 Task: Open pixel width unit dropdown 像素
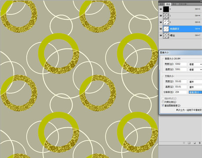pos(195,64)
